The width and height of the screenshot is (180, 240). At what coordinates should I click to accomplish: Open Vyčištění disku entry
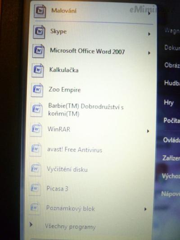coord(67,169)
